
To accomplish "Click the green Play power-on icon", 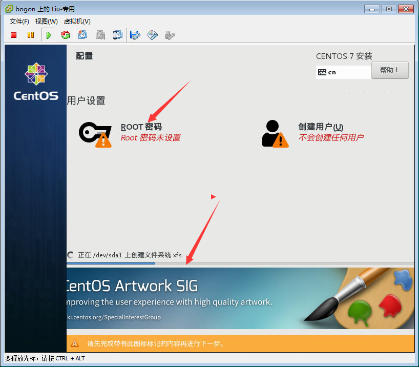I will point(48,35).
